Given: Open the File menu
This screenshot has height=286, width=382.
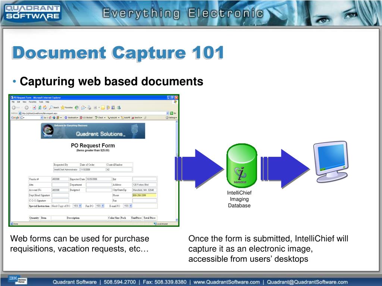Looking at the screenshot, I should [x=13, y=102].
